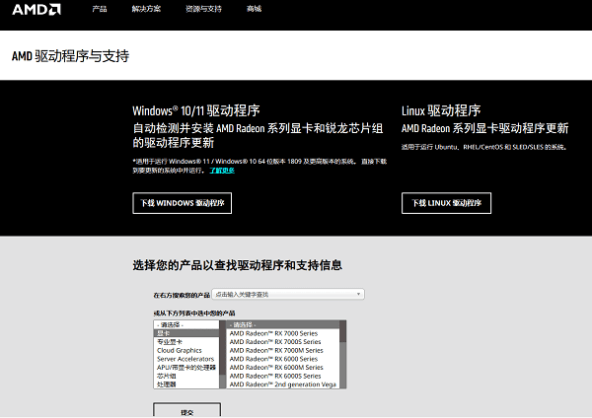The width and height of the screenshot is (592, 418).
Task: Choose Server Accelerators category
Action: (185, 359)
